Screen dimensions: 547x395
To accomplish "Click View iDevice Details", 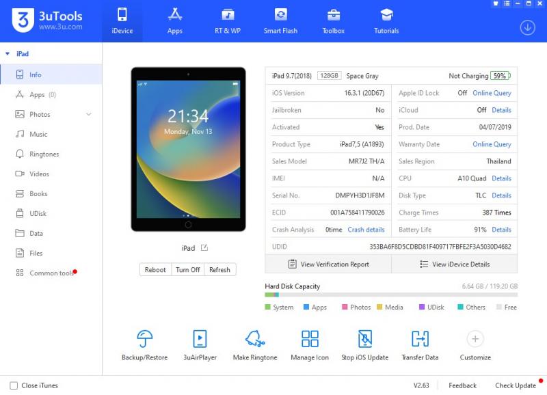I will [455, 264].
